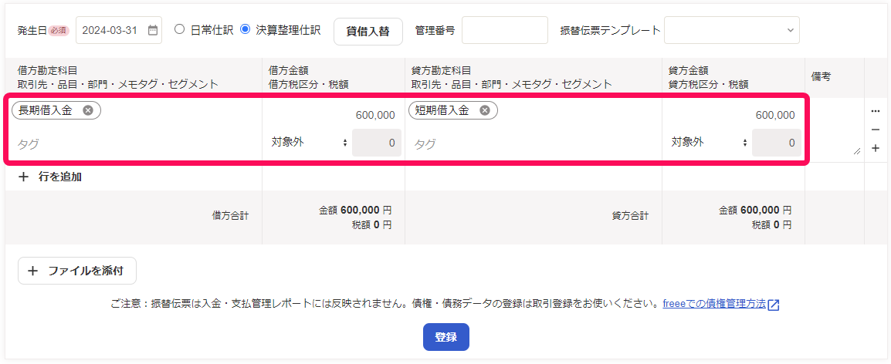Focus the 管理番号 input field

point(504,30)
